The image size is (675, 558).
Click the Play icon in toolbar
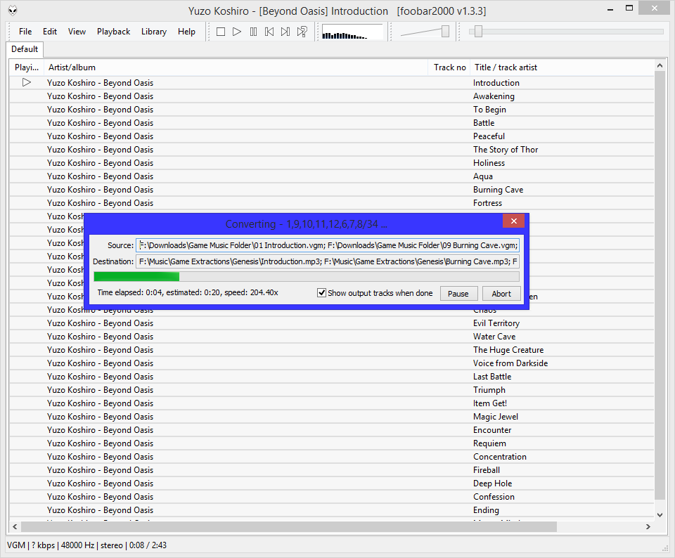237,32
